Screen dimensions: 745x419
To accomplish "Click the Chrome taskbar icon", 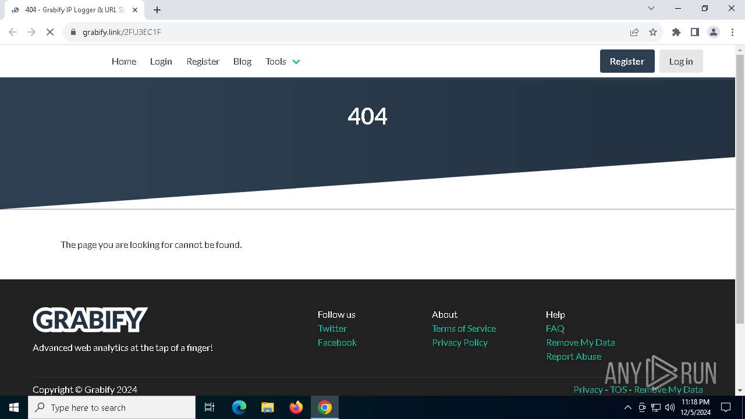I will click(x=325, y=407).
